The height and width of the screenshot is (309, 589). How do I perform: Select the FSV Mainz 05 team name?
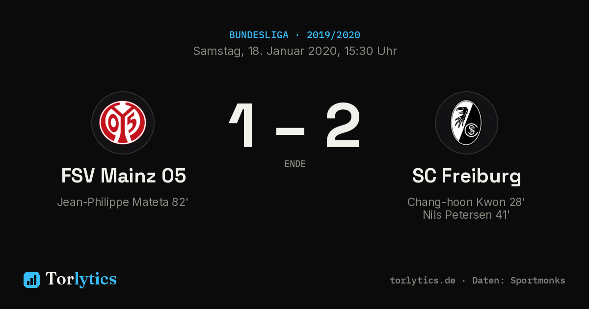click(x=123, y=176)
